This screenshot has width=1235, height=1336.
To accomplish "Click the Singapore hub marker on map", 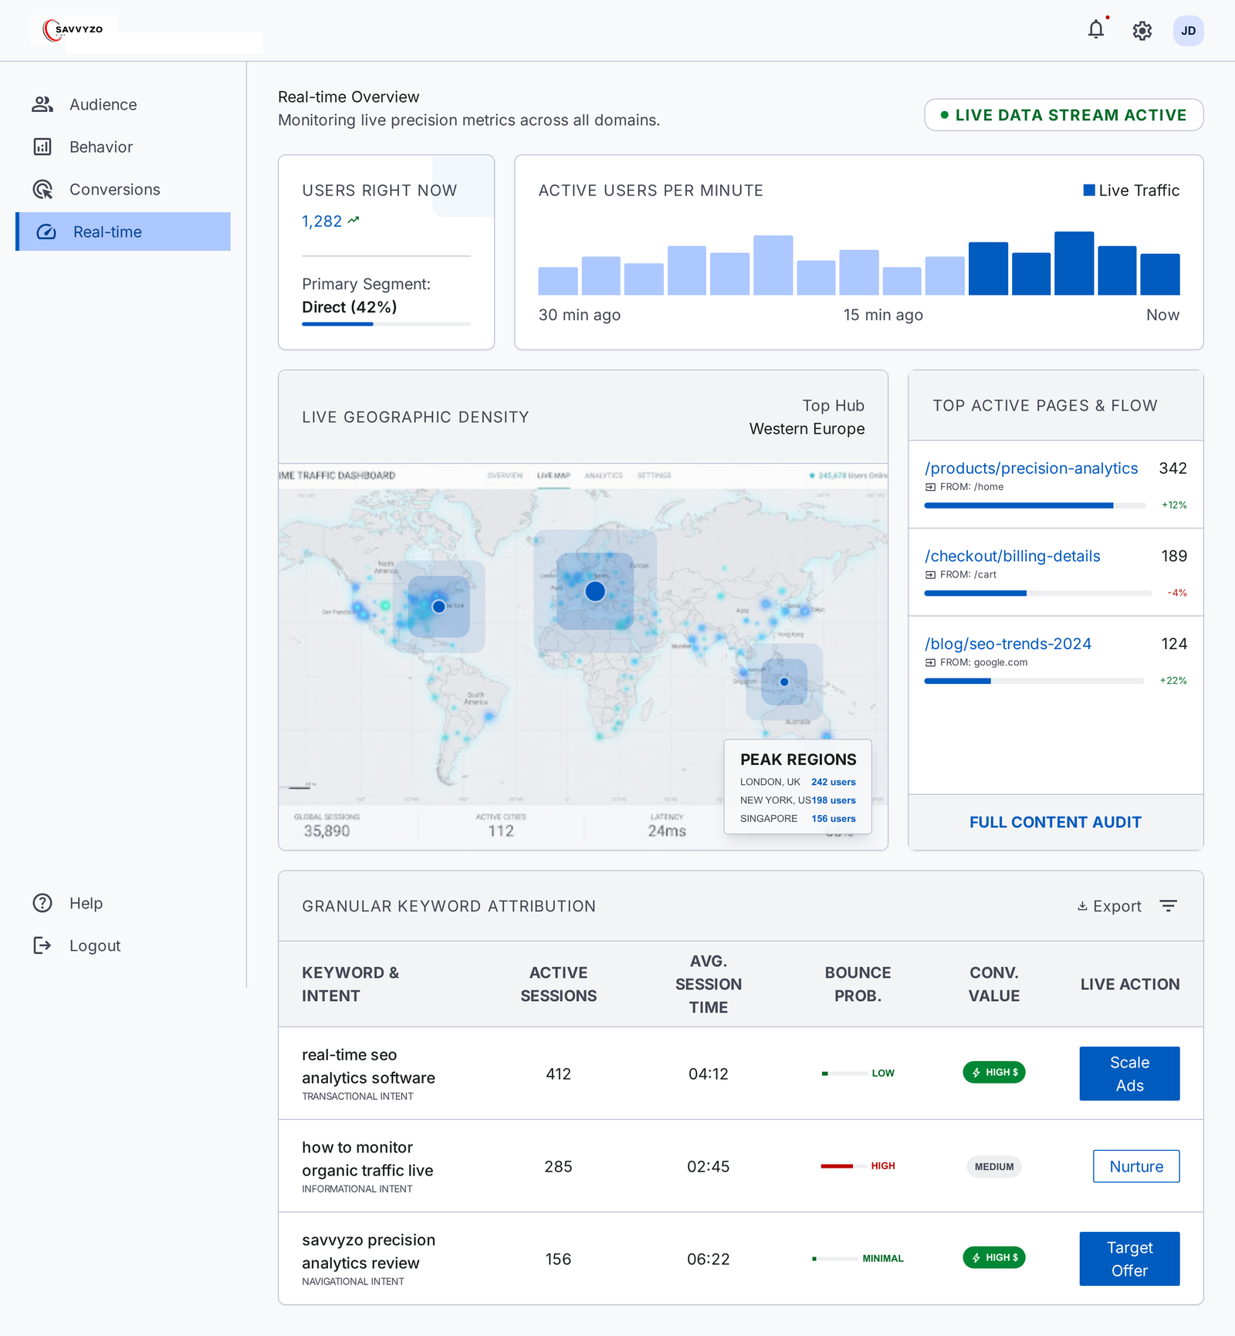I will [784, 682].
